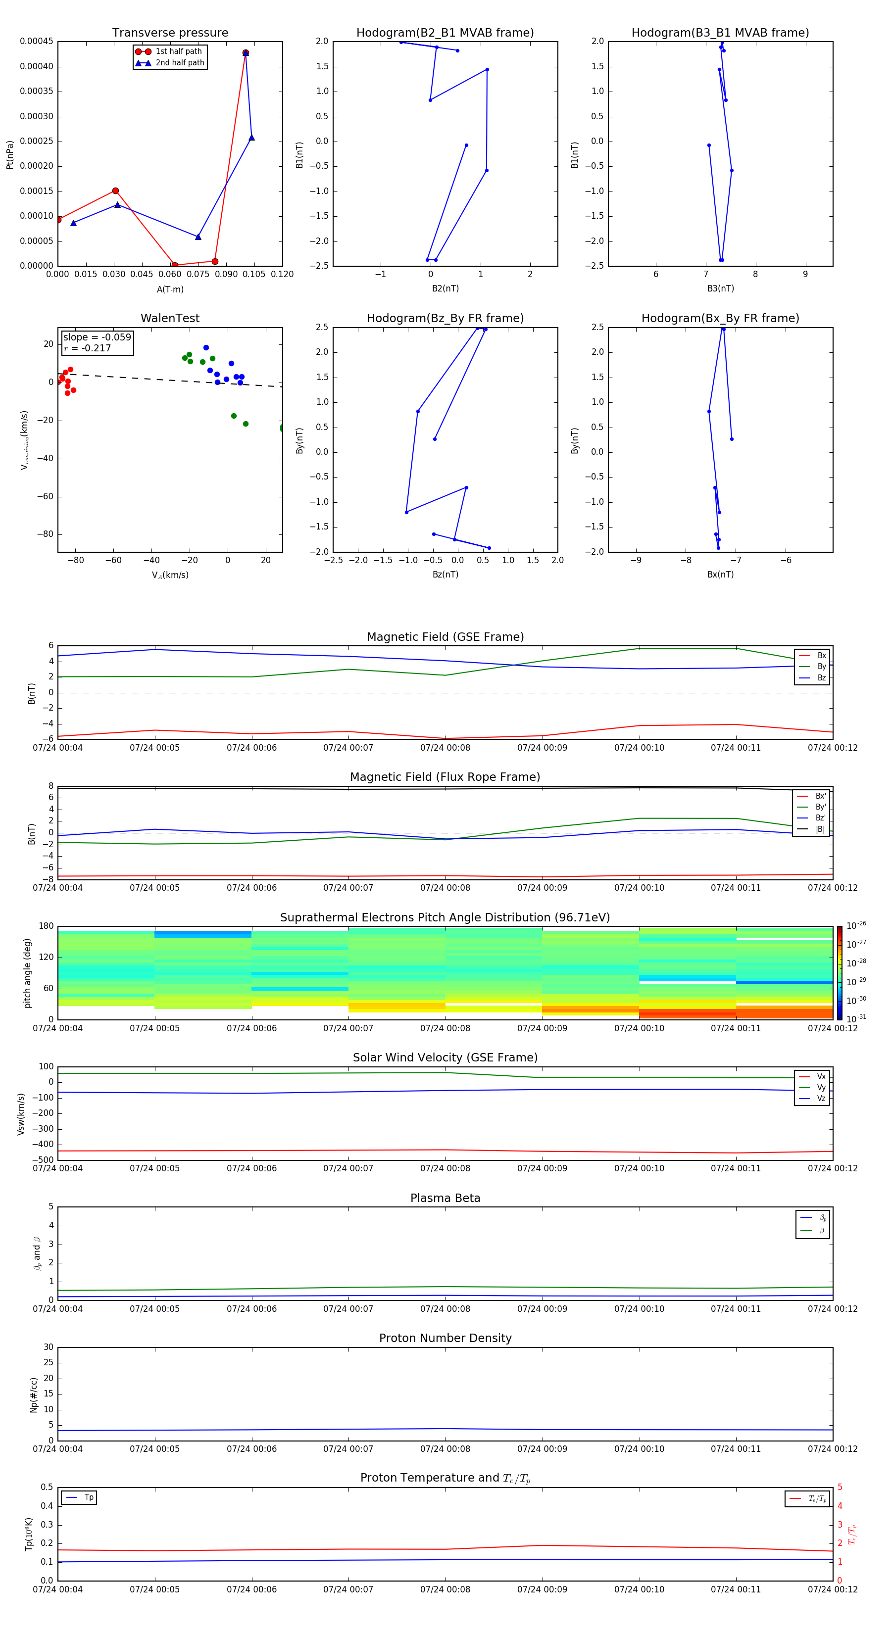
Task: Click the pitch angle colorbar
Action: tap(840, 973)
